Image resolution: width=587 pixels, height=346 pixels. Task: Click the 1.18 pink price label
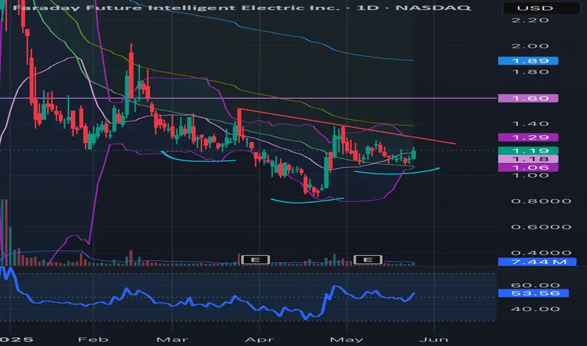(x=528, y=159)
